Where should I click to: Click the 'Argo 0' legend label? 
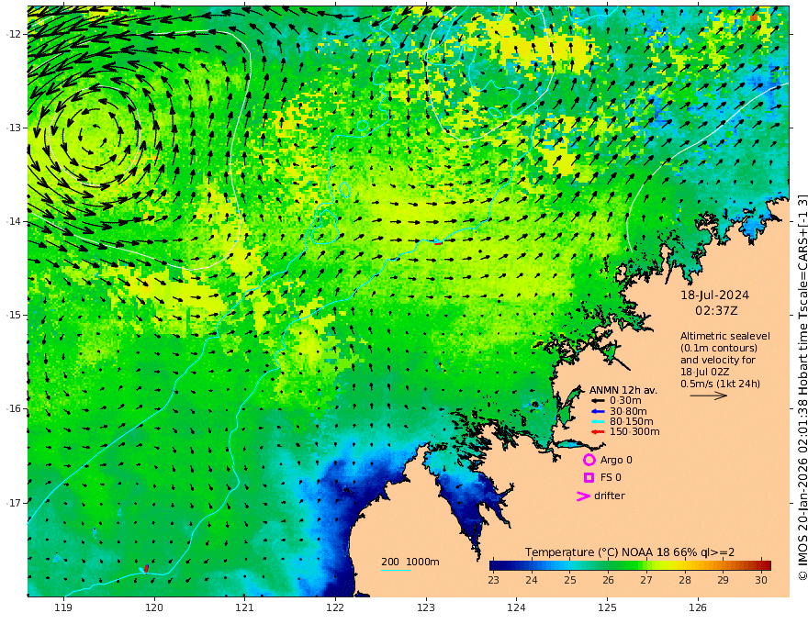[x=616, y=460]
